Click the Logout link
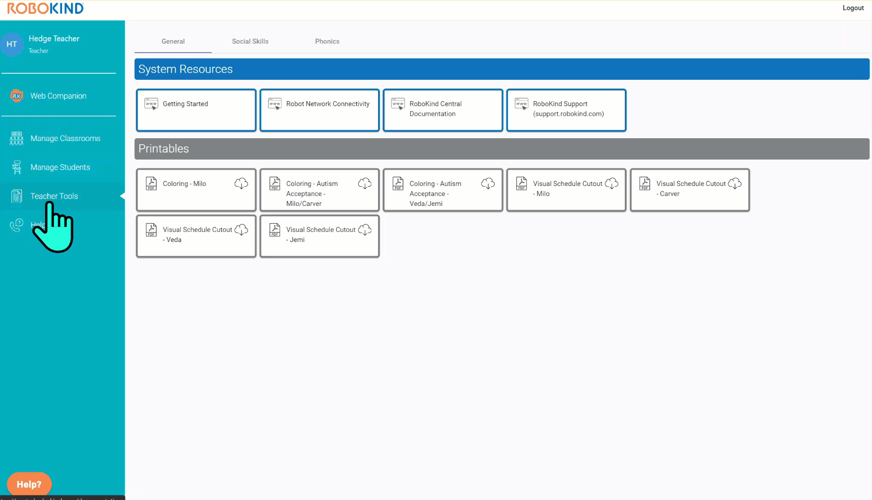Screen dimensions: 872x500 853,8
